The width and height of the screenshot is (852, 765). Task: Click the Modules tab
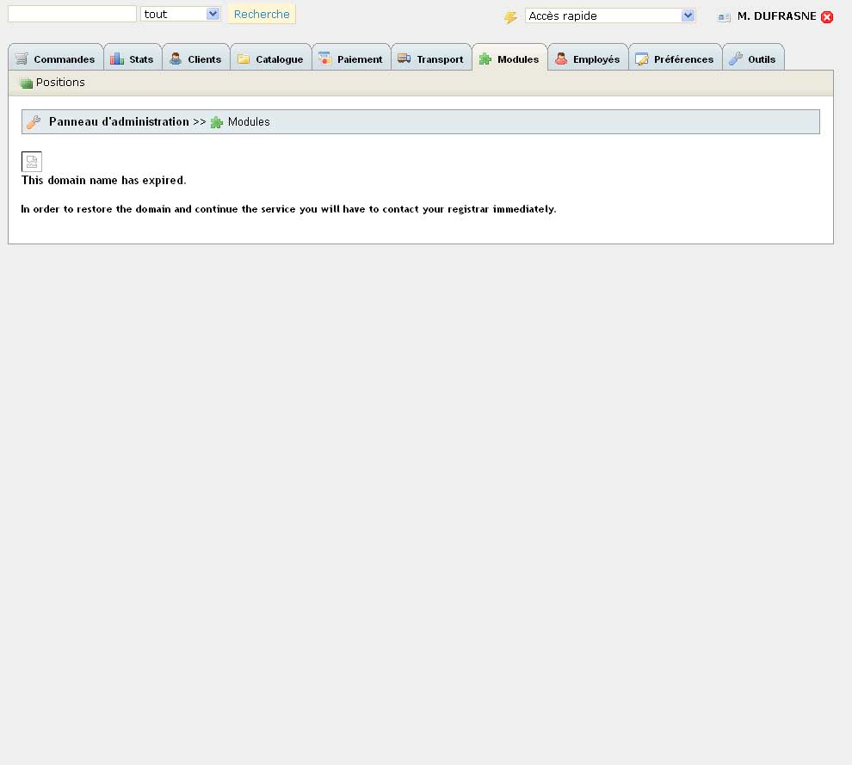coord(509,58)
